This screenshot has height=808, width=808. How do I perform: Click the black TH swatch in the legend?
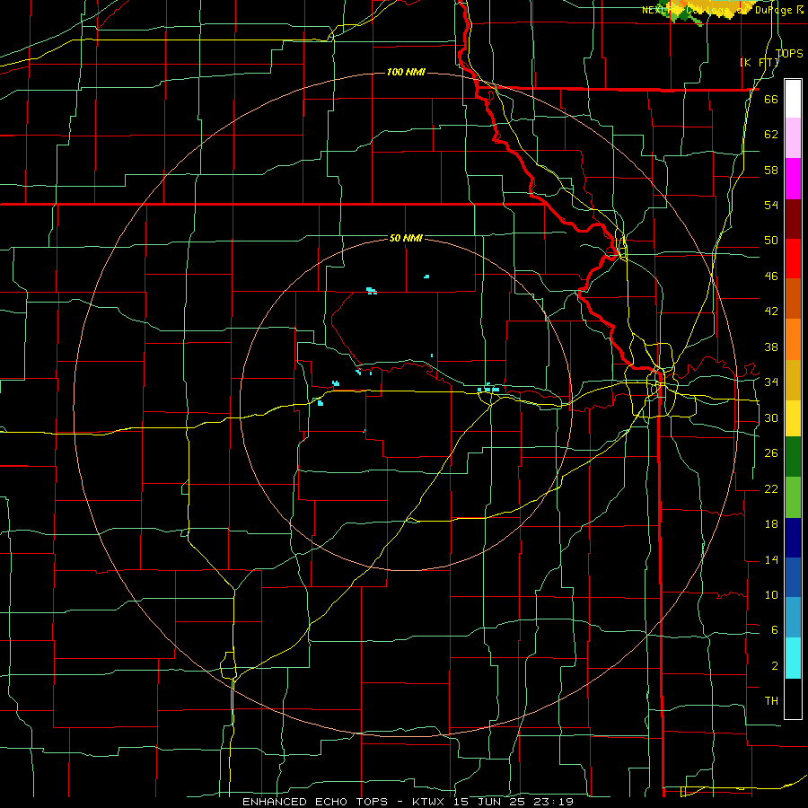click(793, 698)
